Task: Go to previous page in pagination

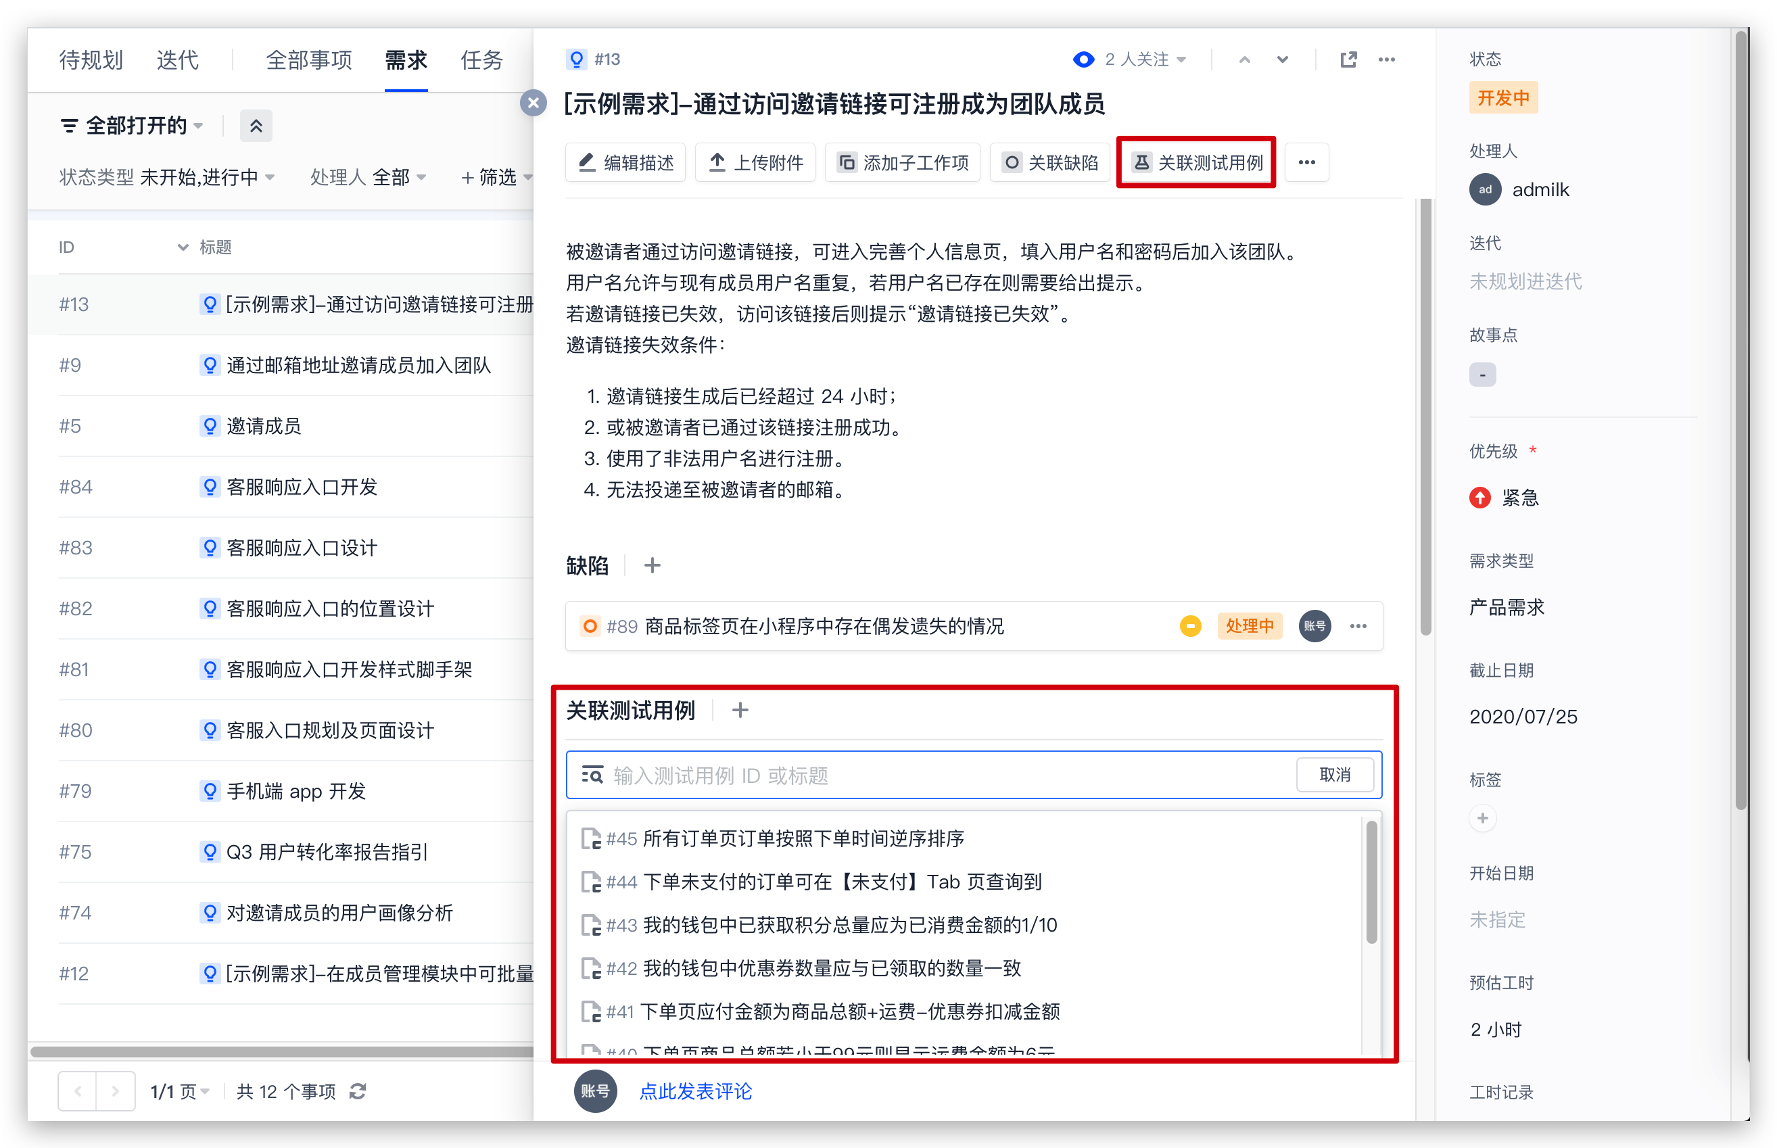Action: click(78, 1091)
